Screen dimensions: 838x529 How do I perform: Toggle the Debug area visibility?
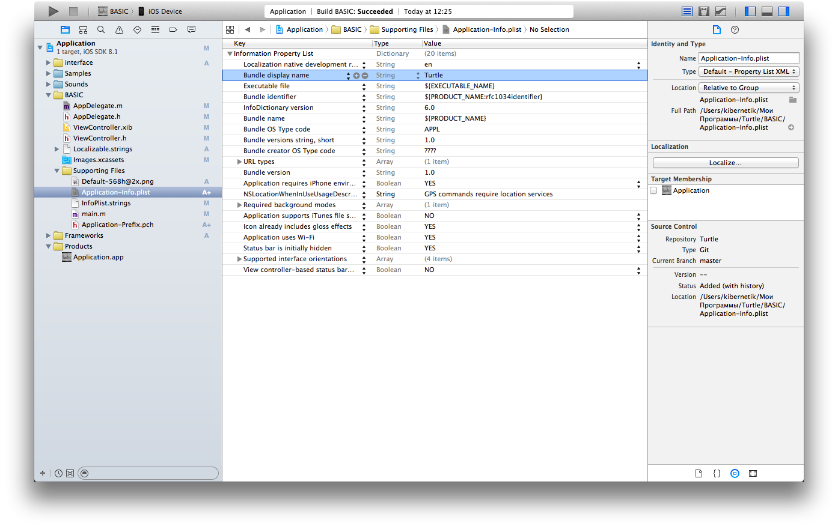coord(767,11)
